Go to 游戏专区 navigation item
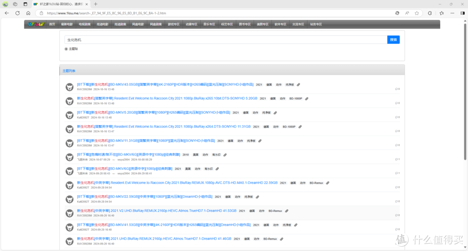 (174, 24)
